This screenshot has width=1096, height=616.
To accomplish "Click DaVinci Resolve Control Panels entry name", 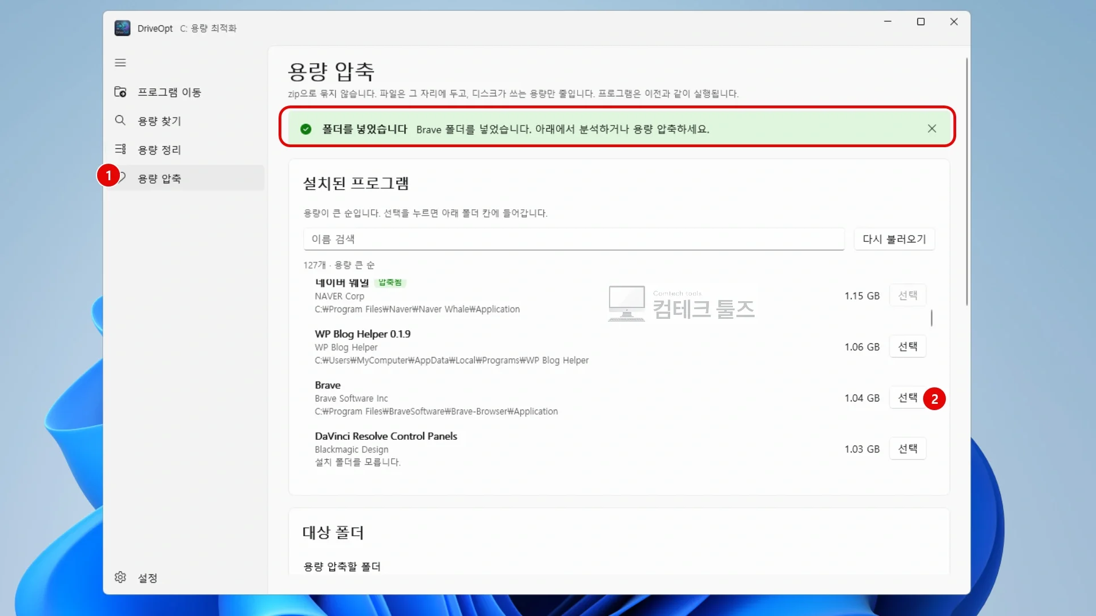I will tap(386, 436).
